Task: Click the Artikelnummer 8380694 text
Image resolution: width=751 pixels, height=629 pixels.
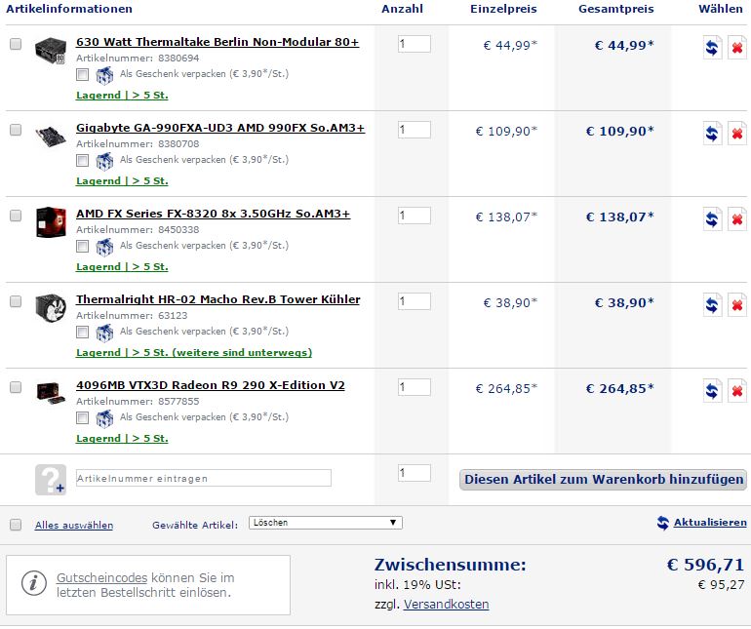Action: point(138,59)
